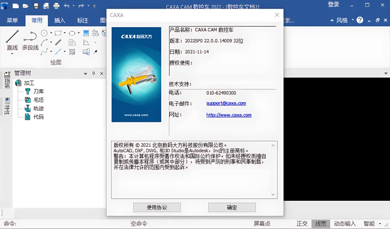
Task: Click the shaft/hole part drawing icon
Action: [x=86, y=52]
